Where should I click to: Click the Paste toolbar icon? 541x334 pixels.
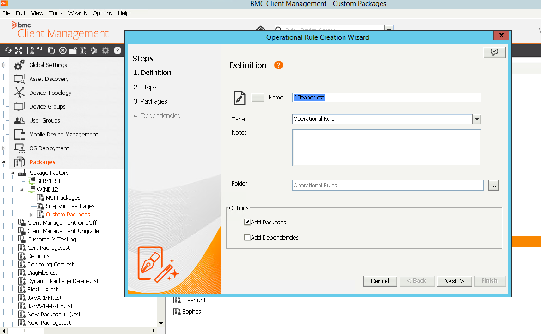pos(51,51)
